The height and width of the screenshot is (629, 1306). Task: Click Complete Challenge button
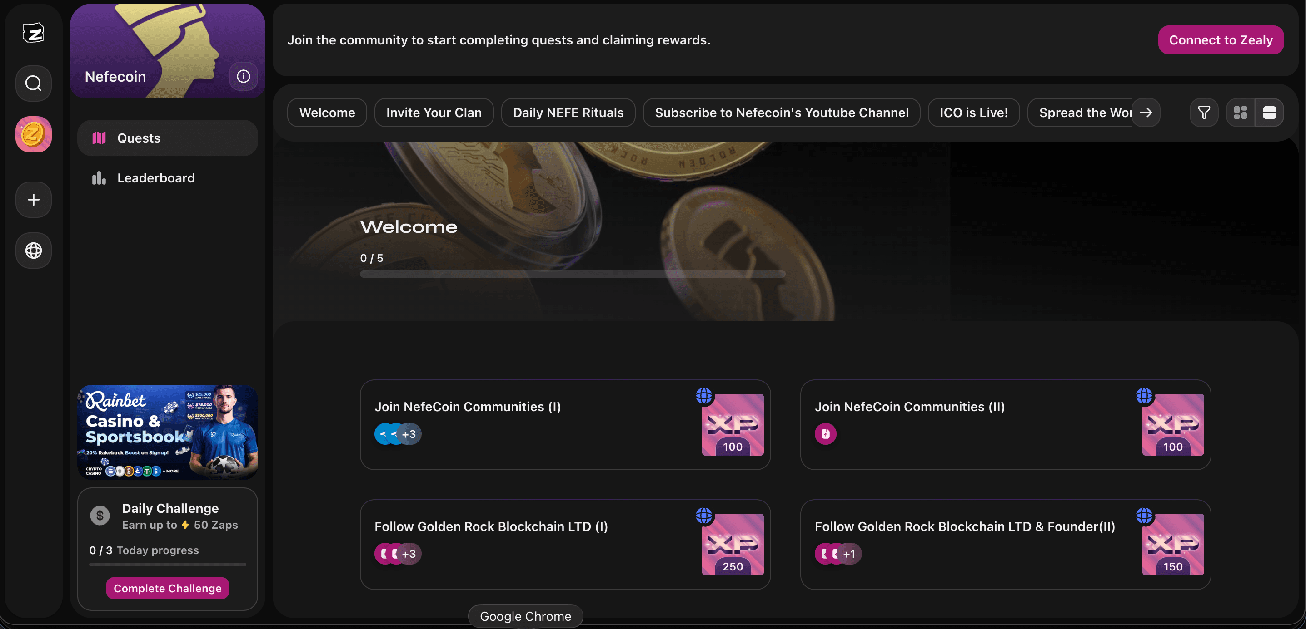pyautogui.click(x=167, y=588)
